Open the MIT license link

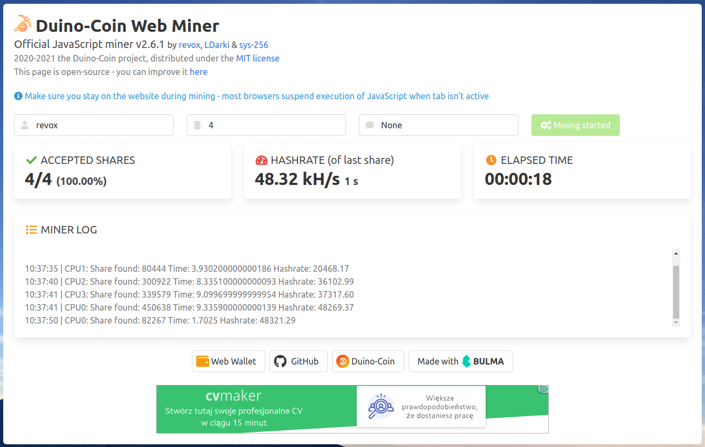(x=258, y=58)
